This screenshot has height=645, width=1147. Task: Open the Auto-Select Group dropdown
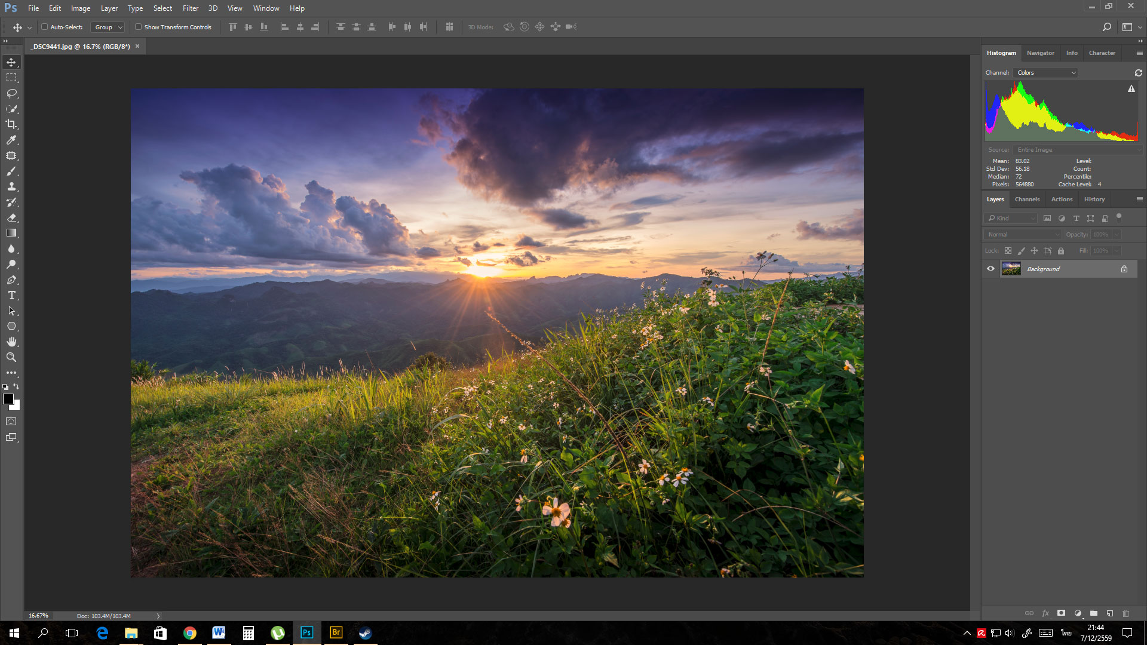pos(108,27)
